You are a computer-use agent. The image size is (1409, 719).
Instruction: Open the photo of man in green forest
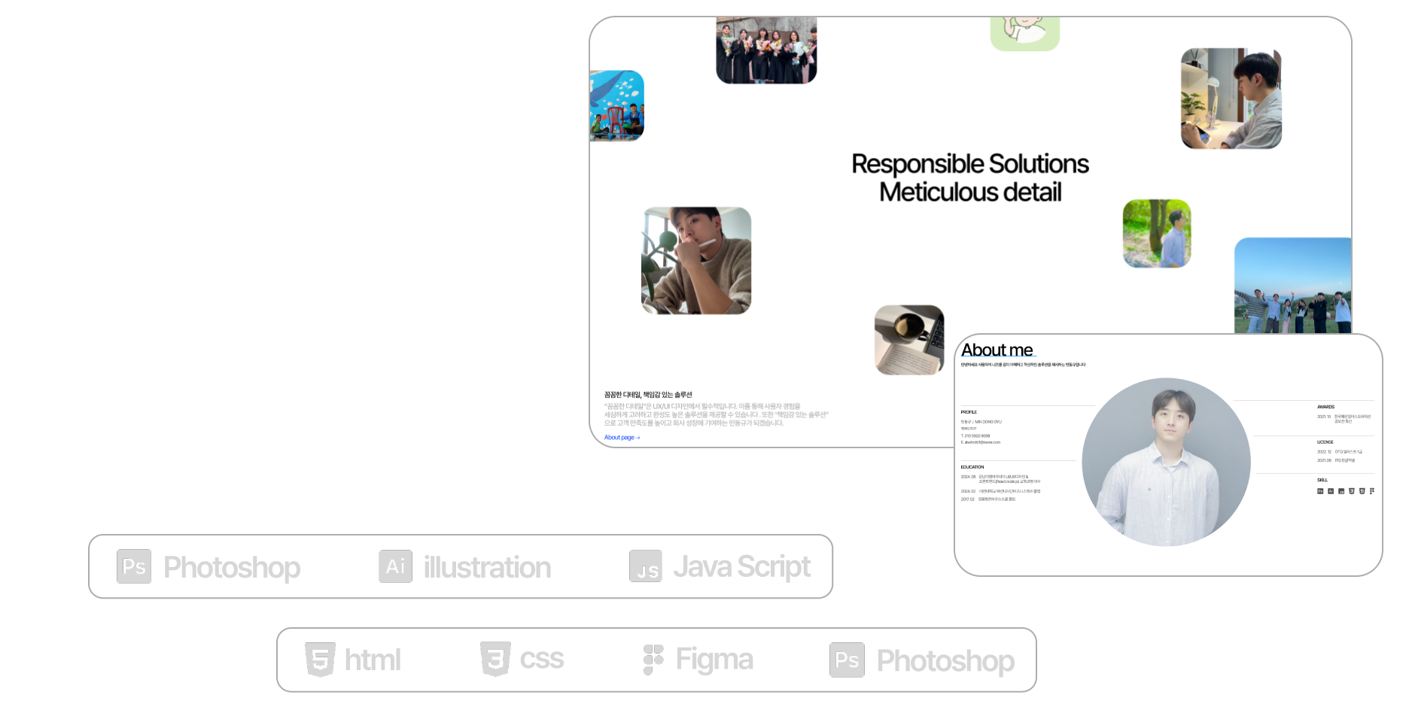click(x=1156, y=233)
